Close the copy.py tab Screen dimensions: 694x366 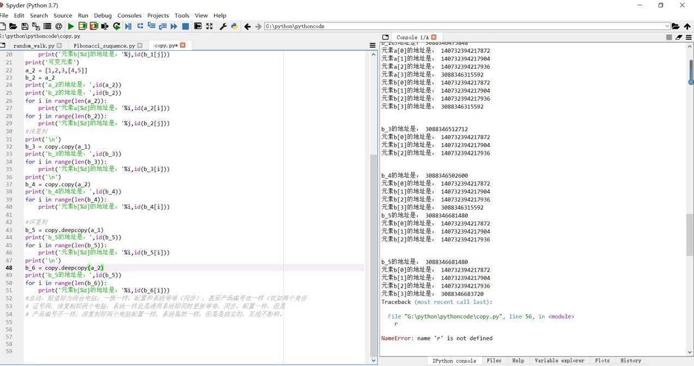[183, 45]
